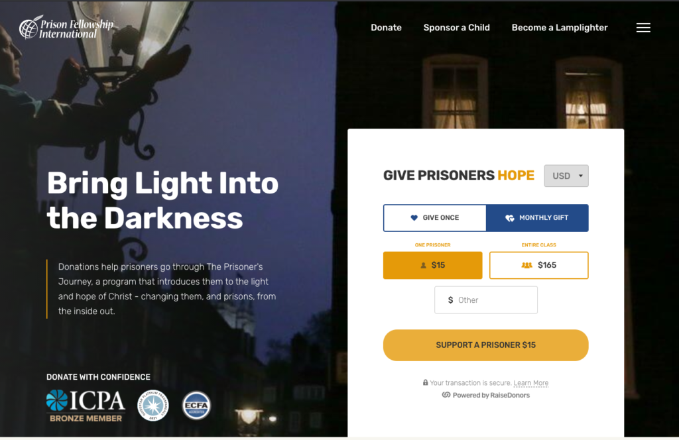Click the currency dropdown arrow
This screenshot has width=679, height=440.
[581, 176]
